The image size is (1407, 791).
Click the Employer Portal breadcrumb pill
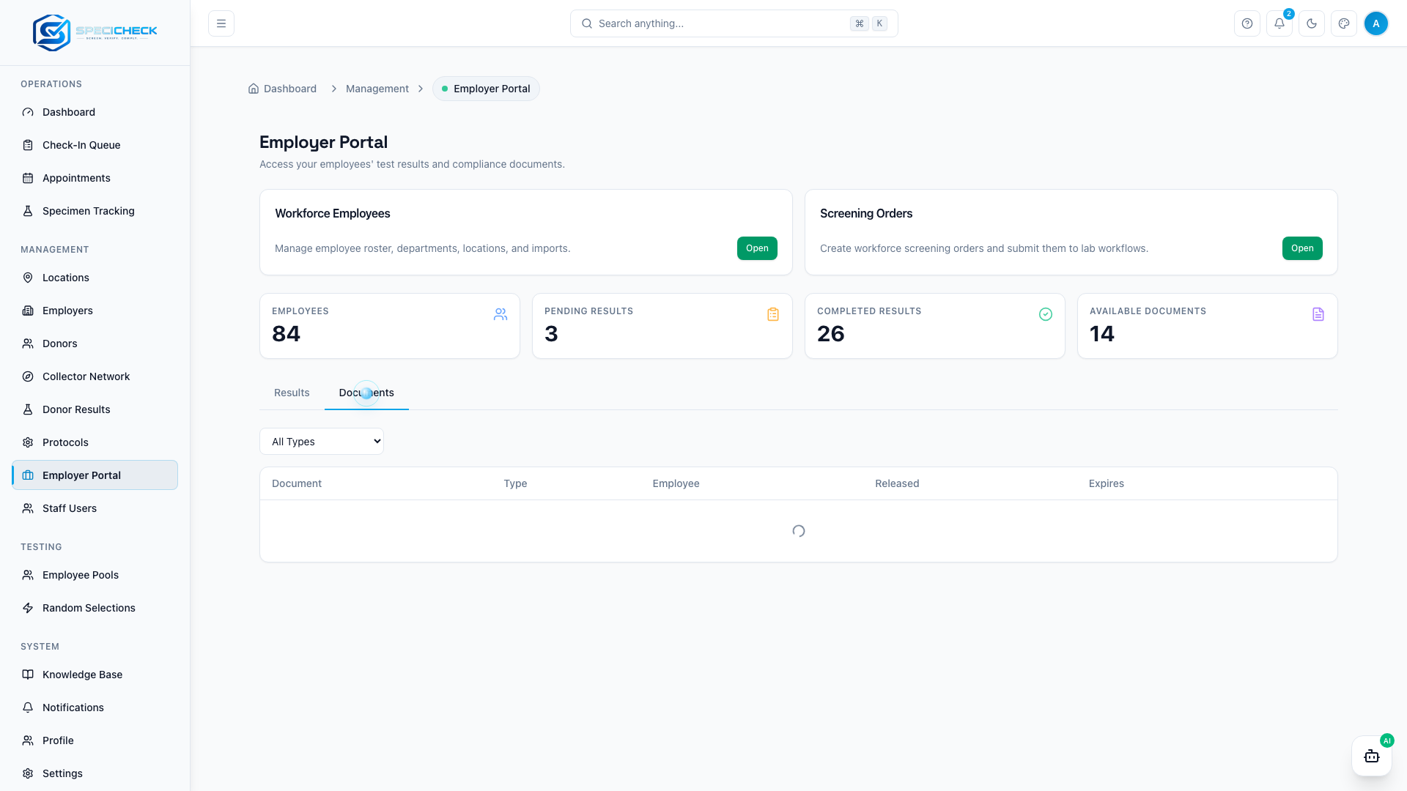486,89
